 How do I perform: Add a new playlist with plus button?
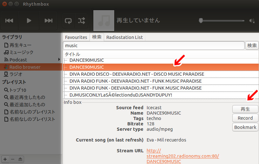pos(5,159)
